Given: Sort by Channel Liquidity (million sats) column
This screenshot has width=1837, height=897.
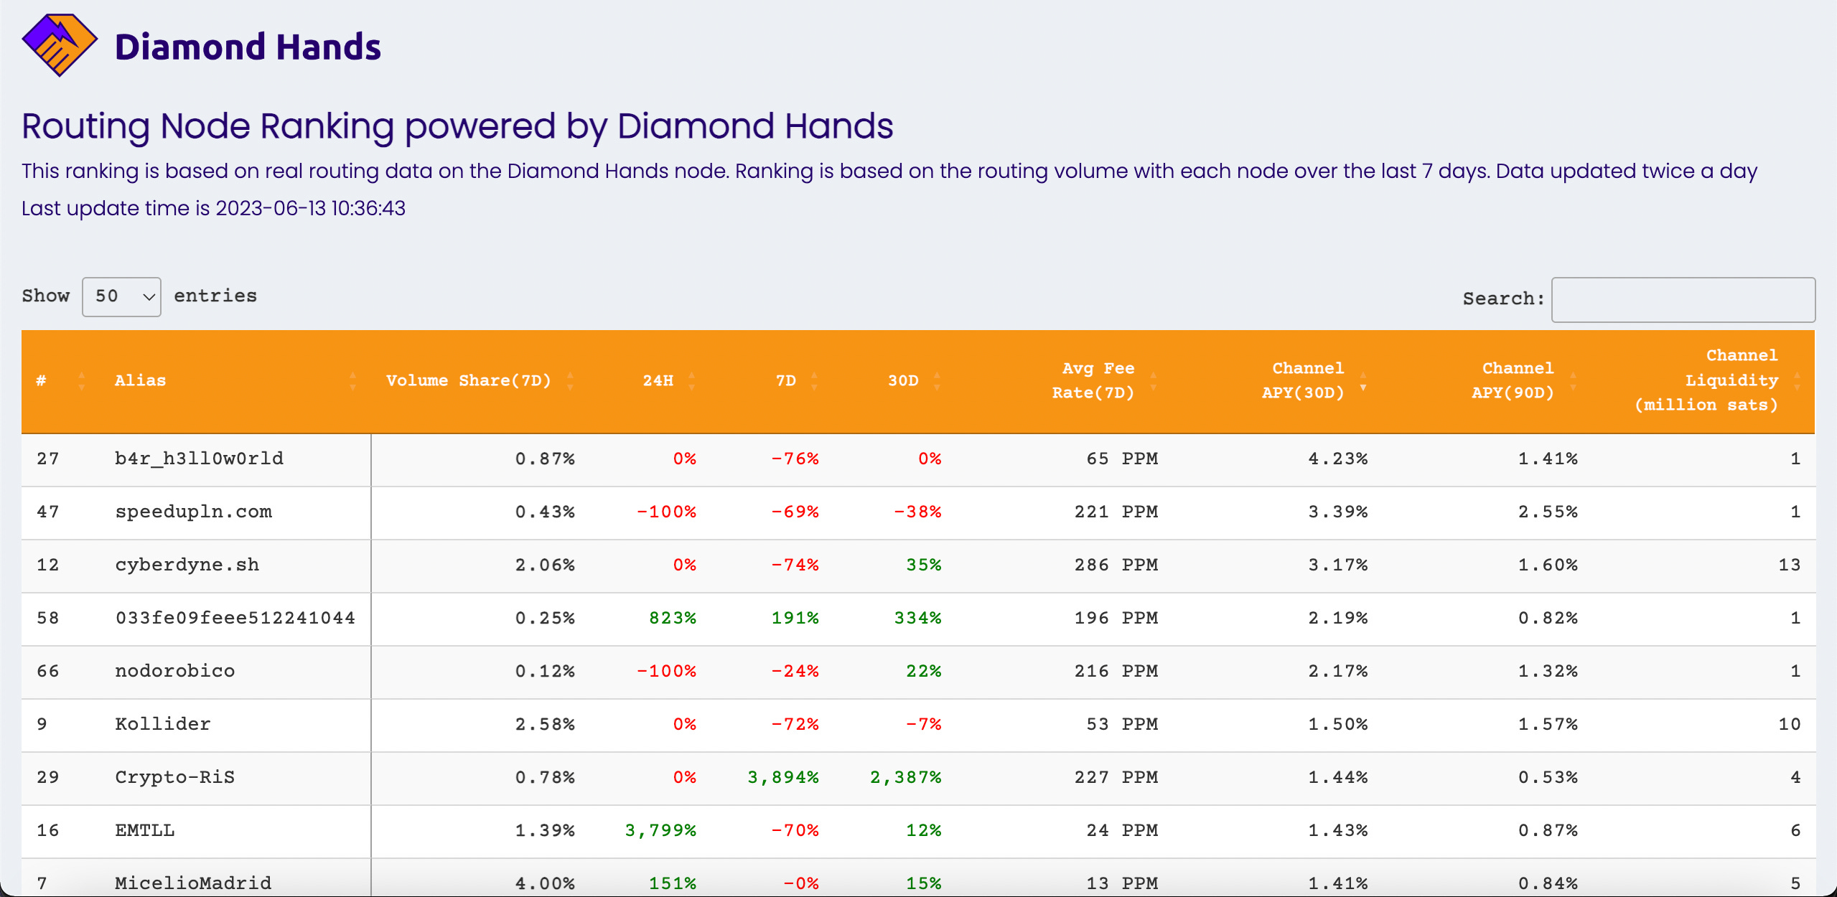Looking at the screenshot, I should (1703, 381).
